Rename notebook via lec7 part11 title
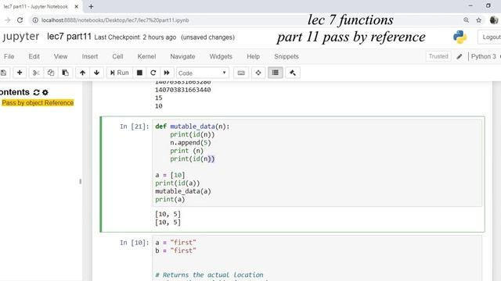Screen dimensions: 501x281 pyautogui.click(x=70, y=37)
